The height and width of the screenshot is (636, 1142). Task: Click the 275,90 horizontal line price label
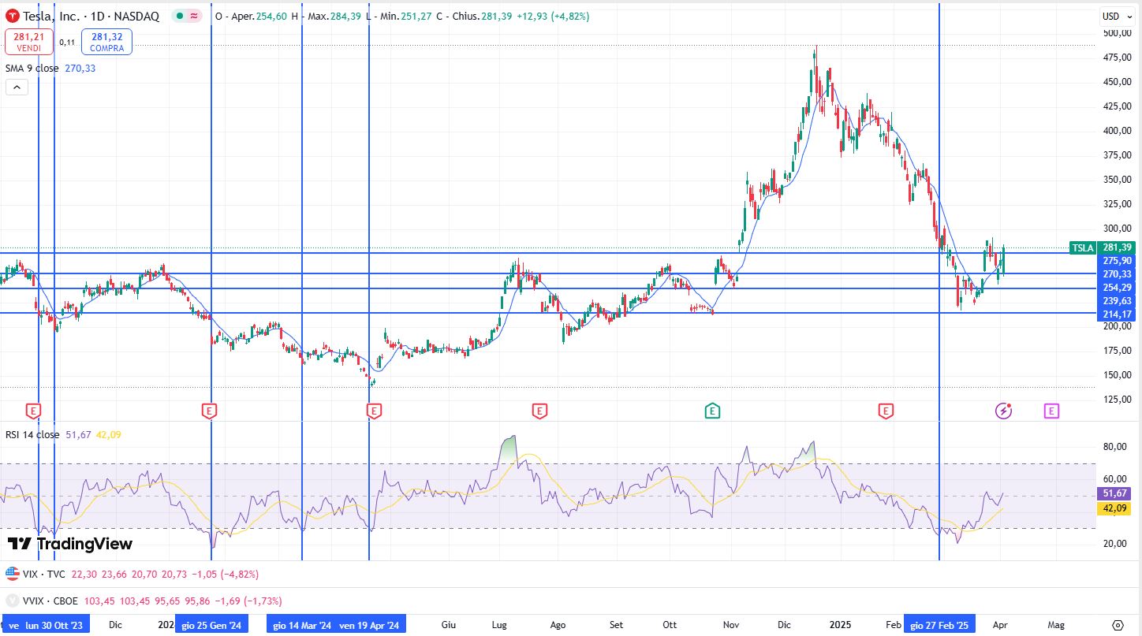1117,260
